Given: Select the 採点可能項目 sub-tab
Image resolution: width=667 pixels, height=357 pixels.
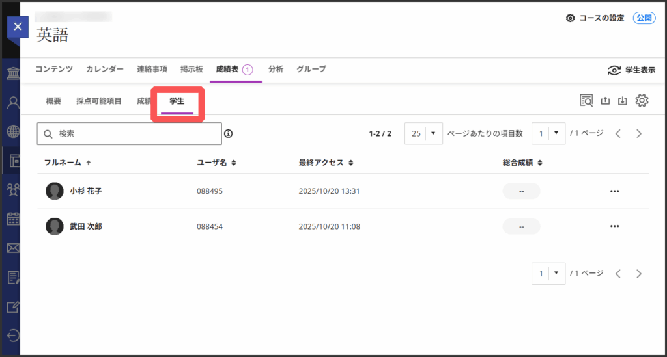Looking at the screenshot, I should [x=98, y=101].
